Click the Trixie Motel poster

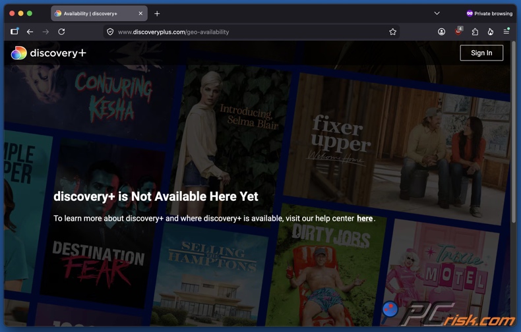442,272
